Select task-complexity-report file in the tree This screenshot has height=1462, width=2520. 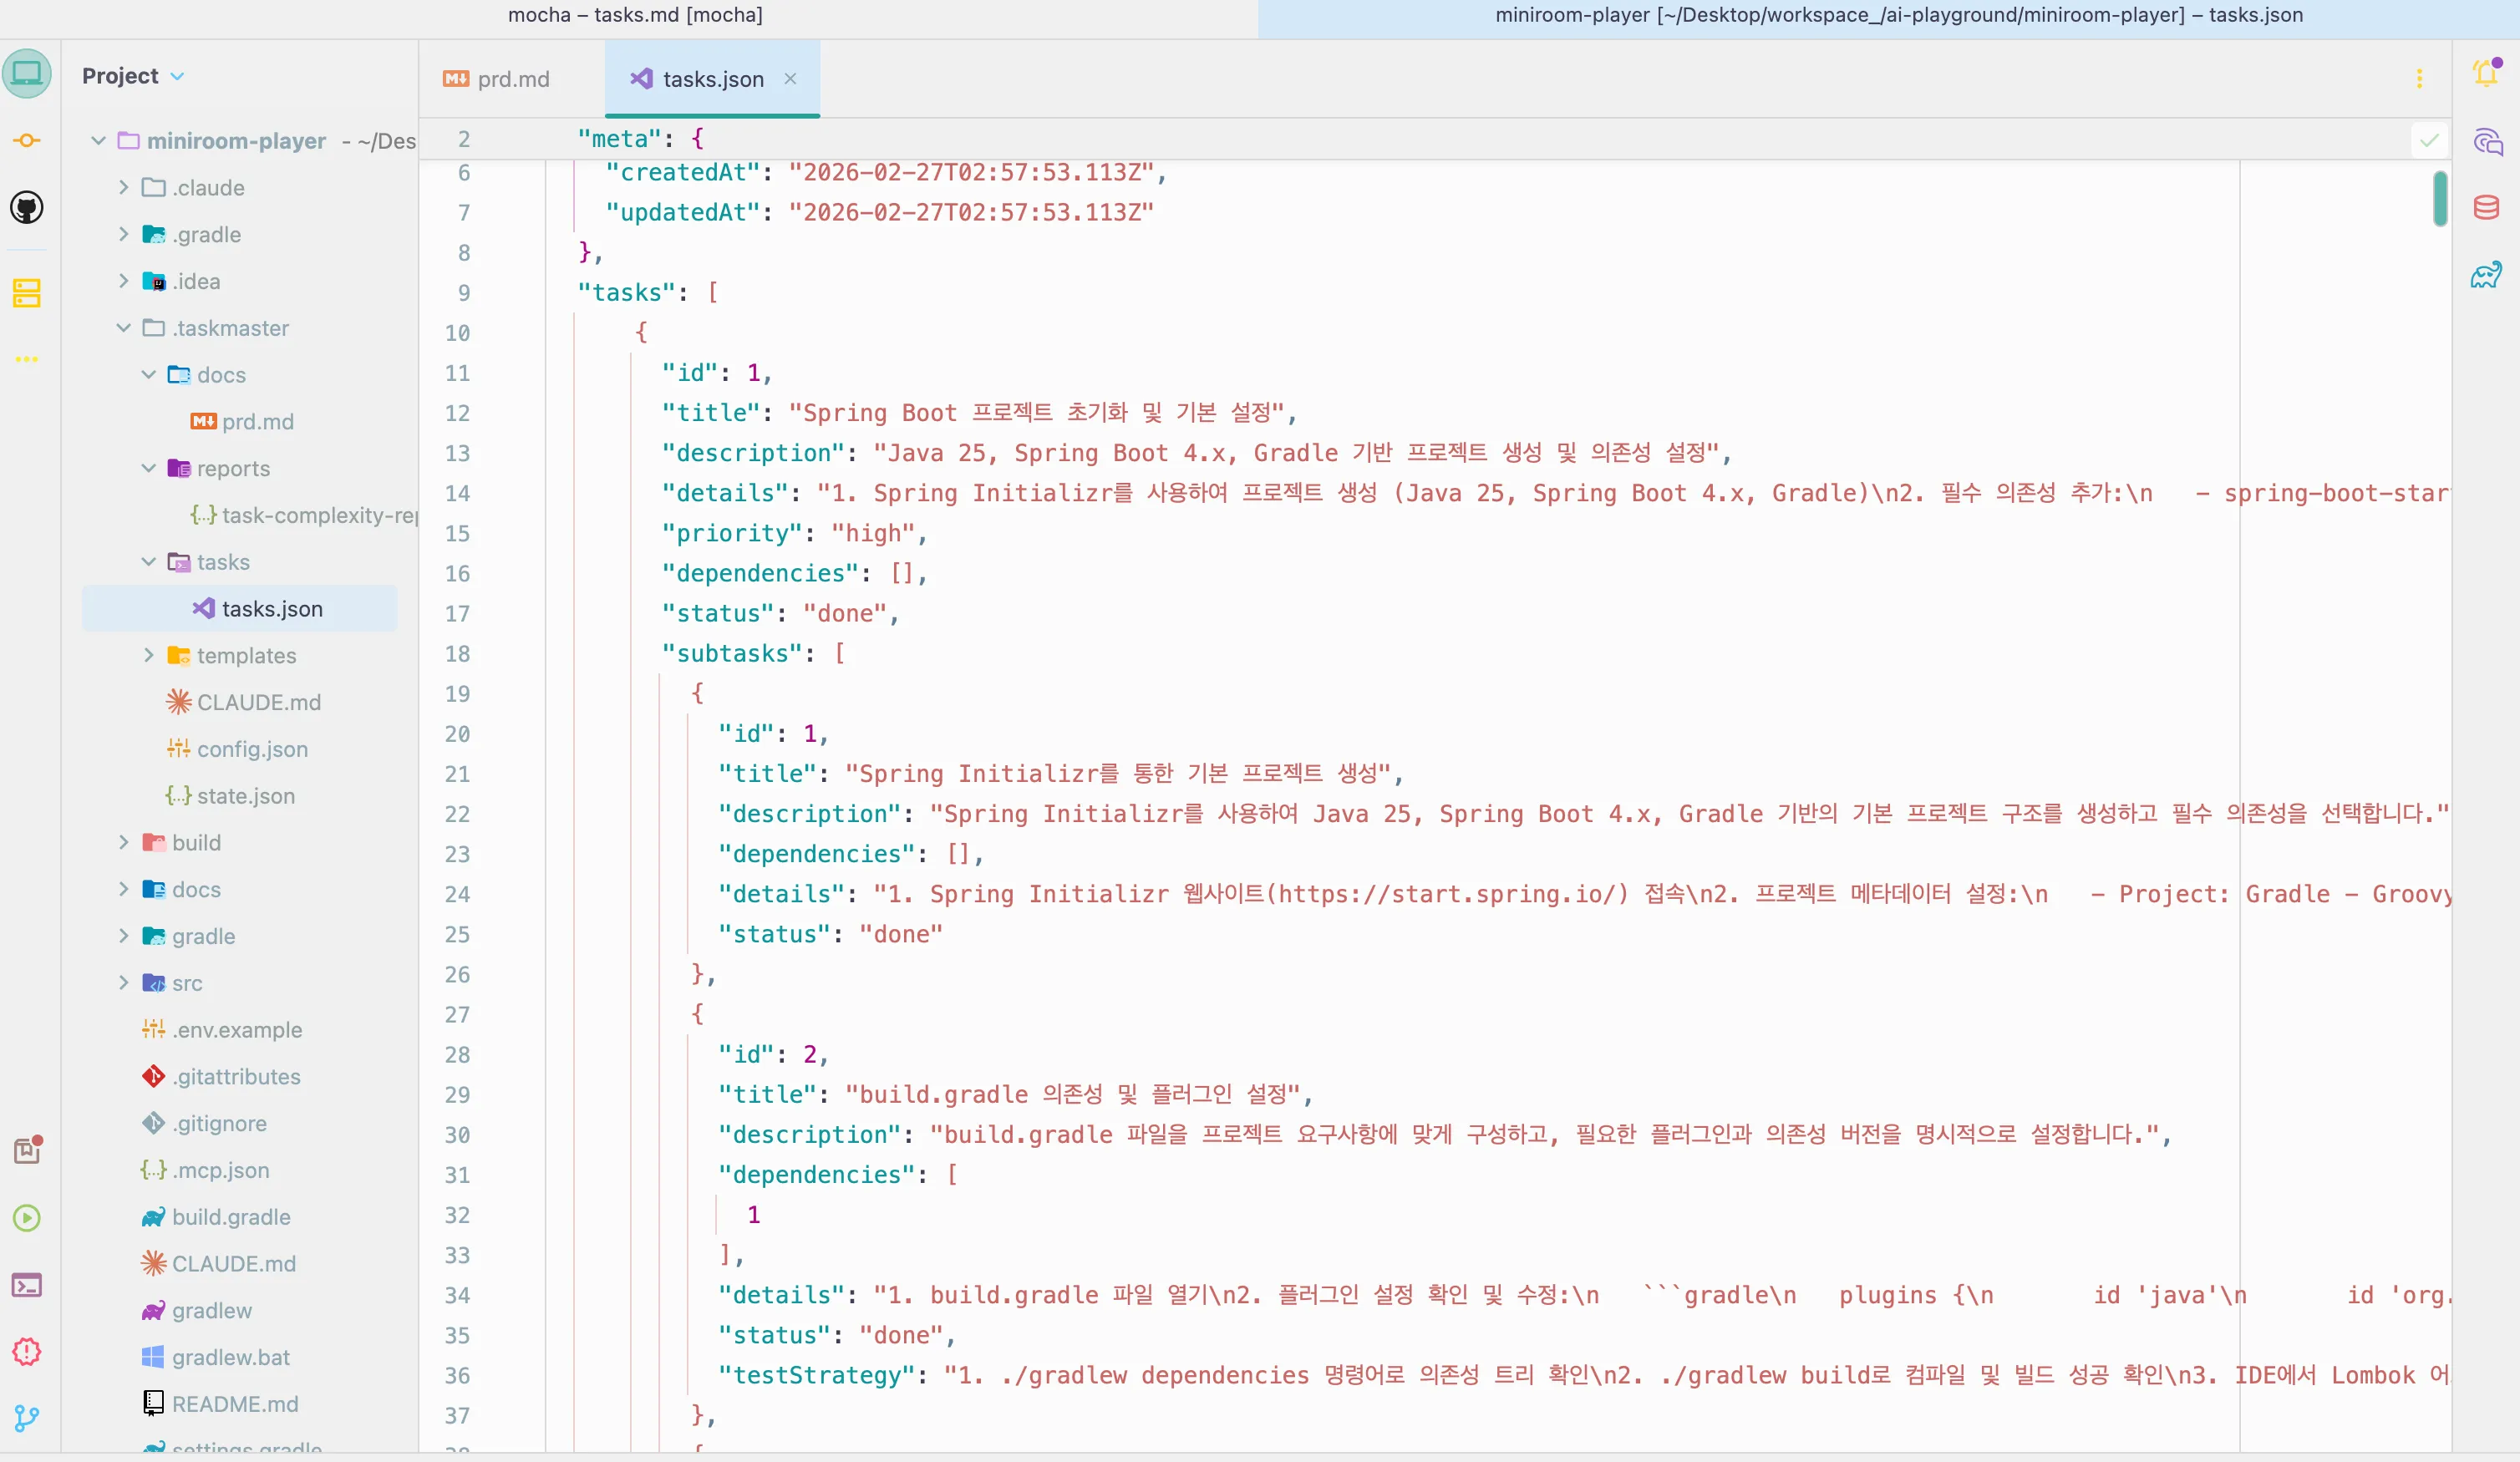pyautogui.click(x=303, y=515)
